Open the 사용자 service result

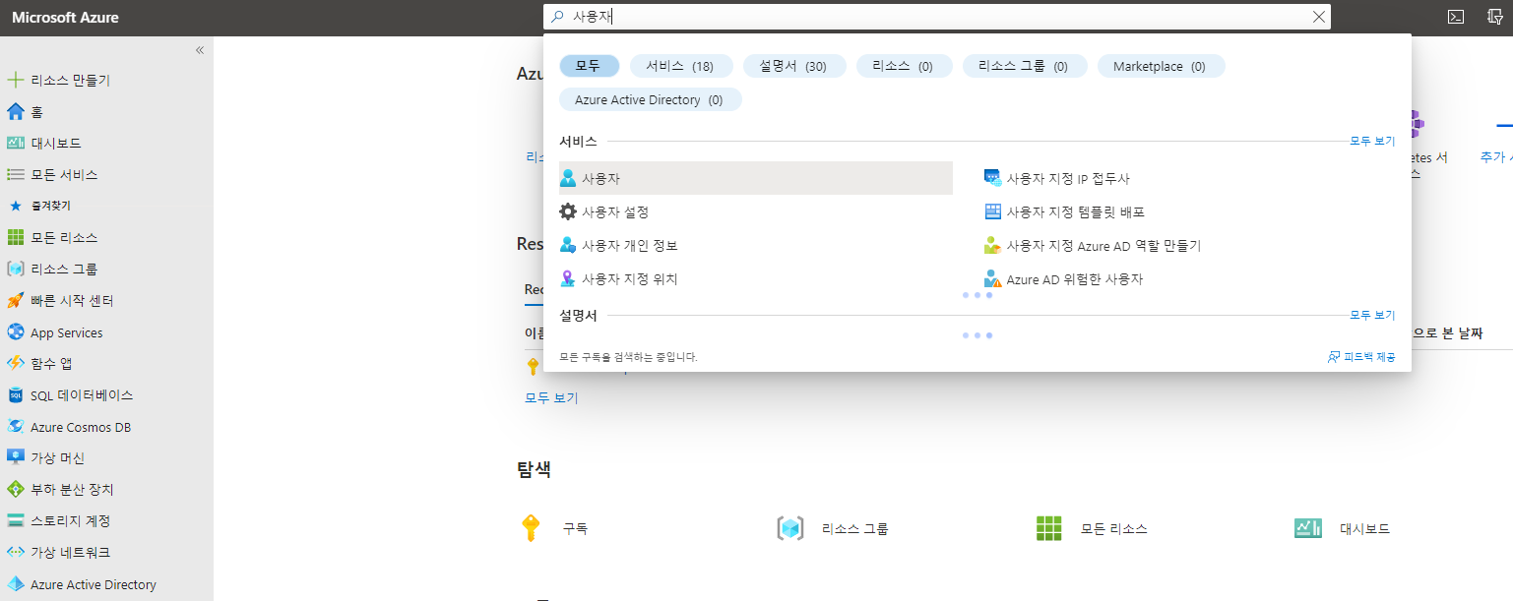coord(756,178)
